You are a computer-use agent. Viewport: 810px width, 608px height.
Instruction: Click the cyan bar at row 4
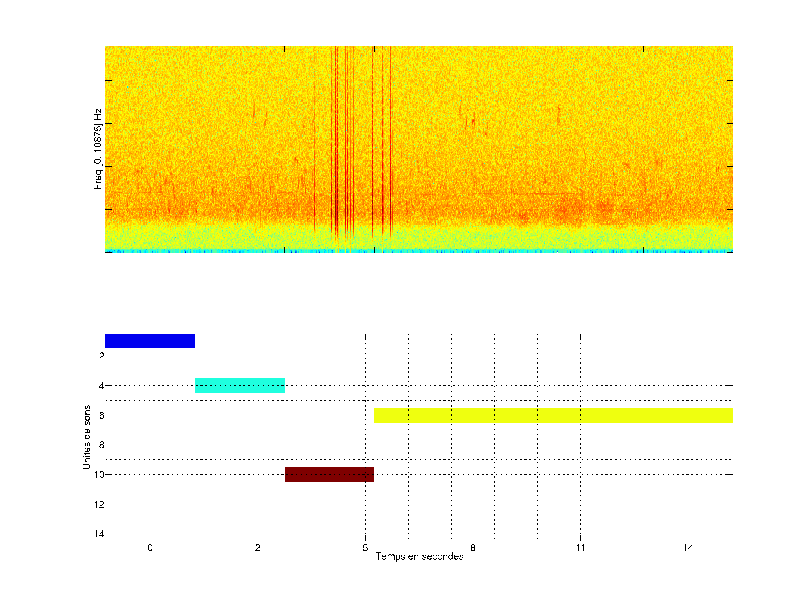[x=240, y=385]
